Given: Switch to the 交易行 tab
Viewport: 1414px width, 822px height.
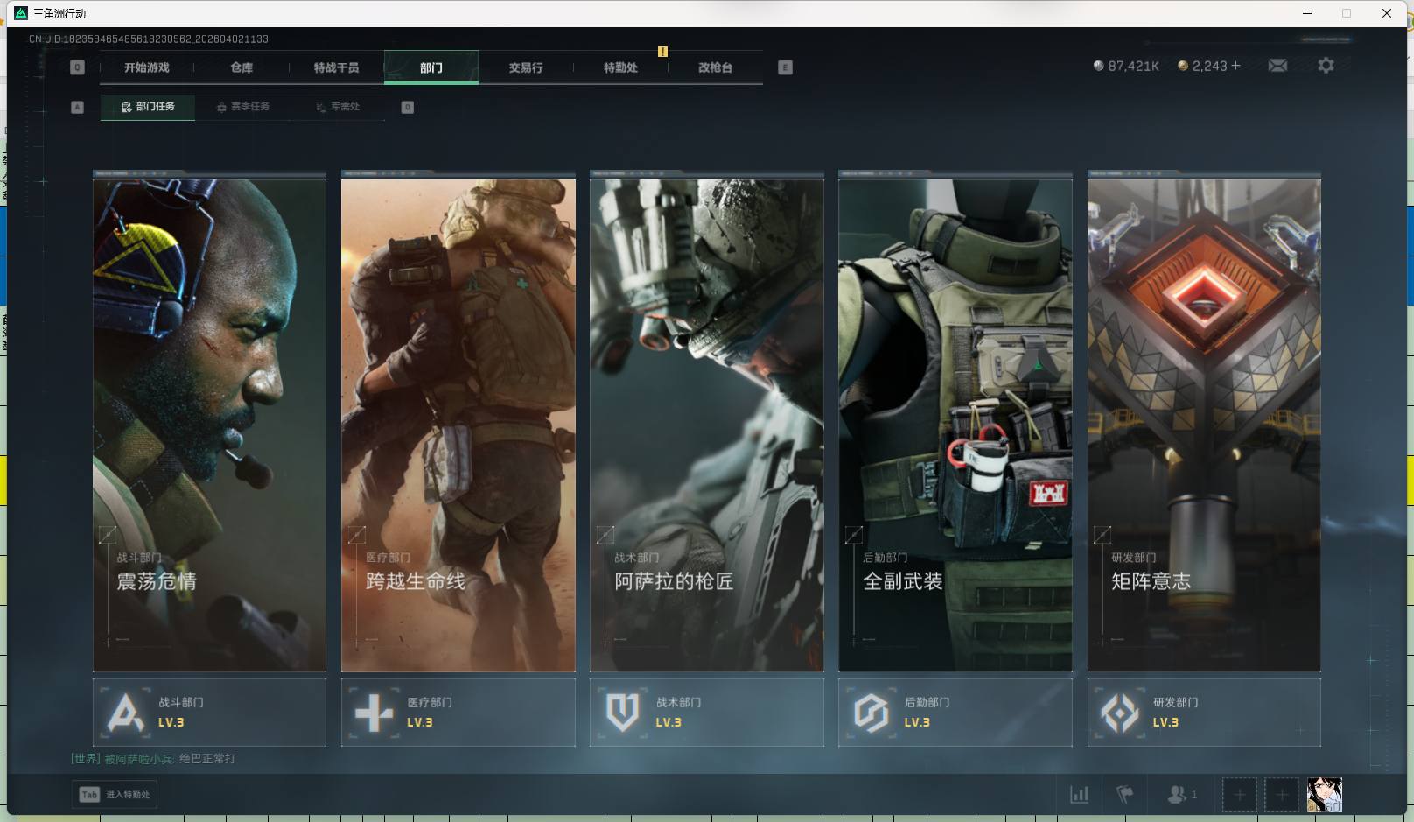Looking at the screenshot, I should click(526, 67).
